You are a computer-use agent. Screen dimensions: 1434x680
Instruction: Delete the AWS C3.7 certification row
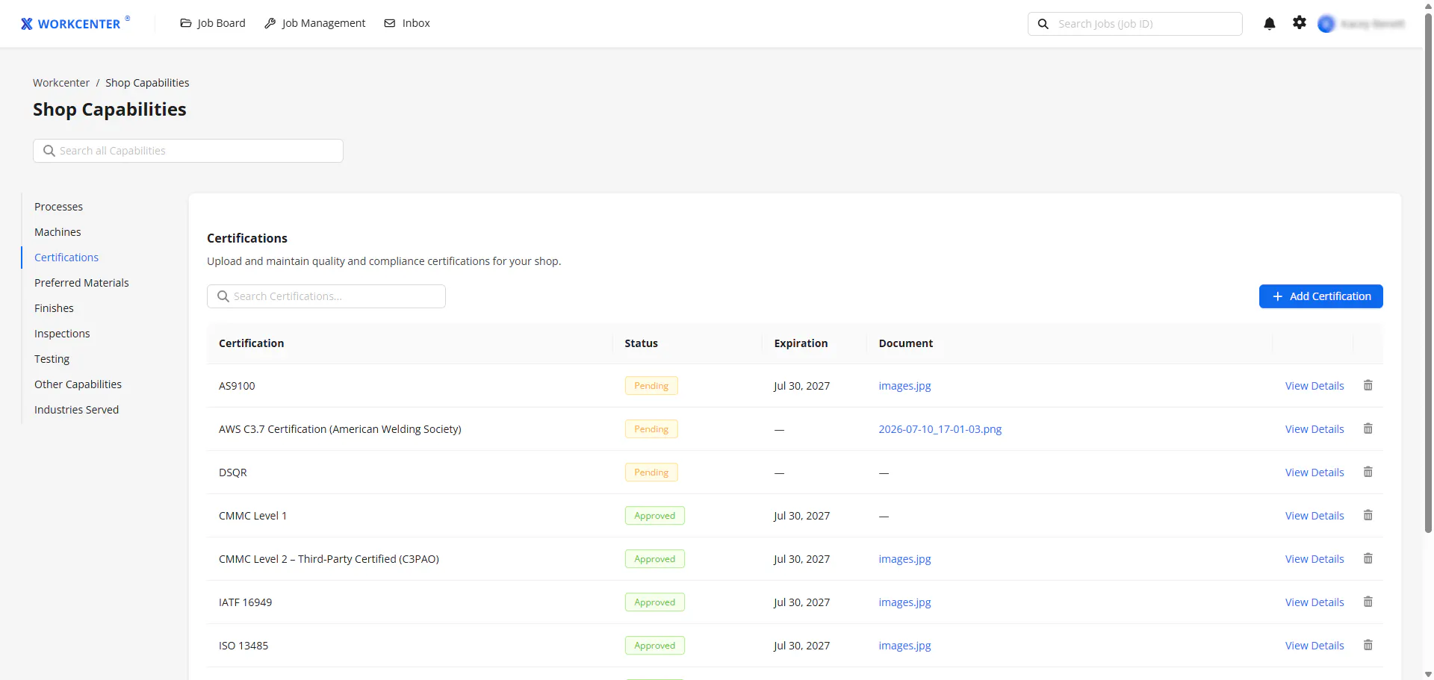point(1368,429)
